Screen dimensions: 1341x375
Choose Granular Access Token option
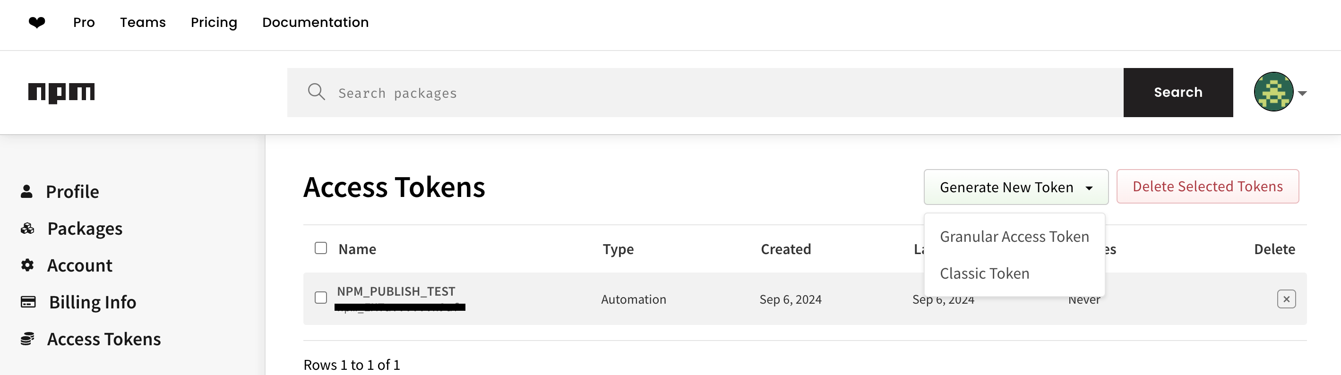(x=1014, y=237)
